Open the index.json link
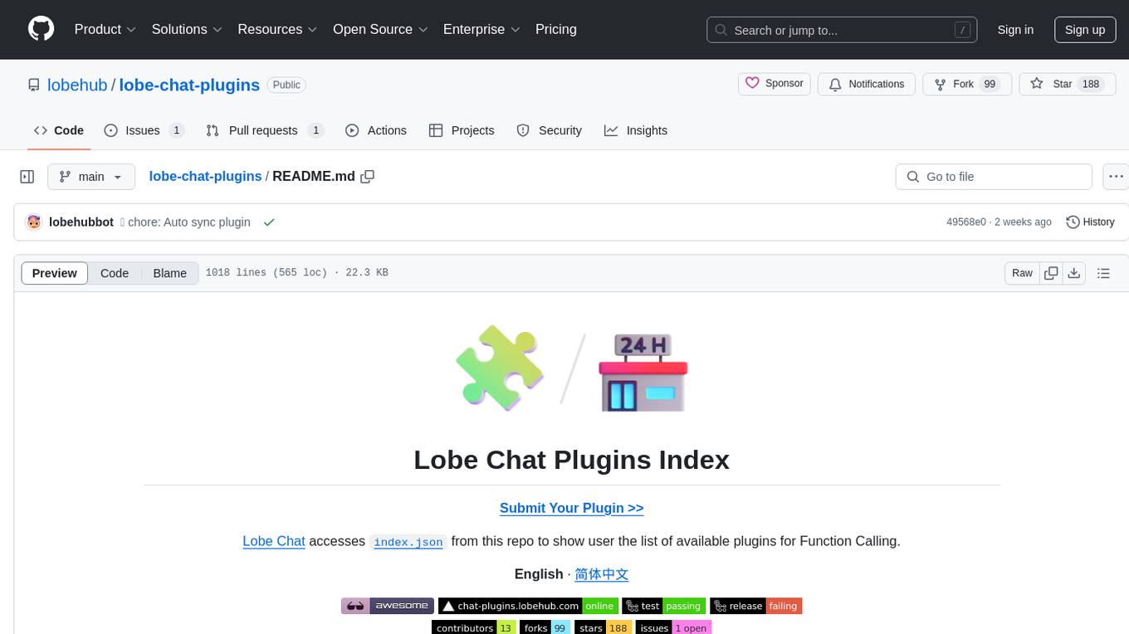The width and height of the screenshot is (1129, 634). (x=408, y=542)
